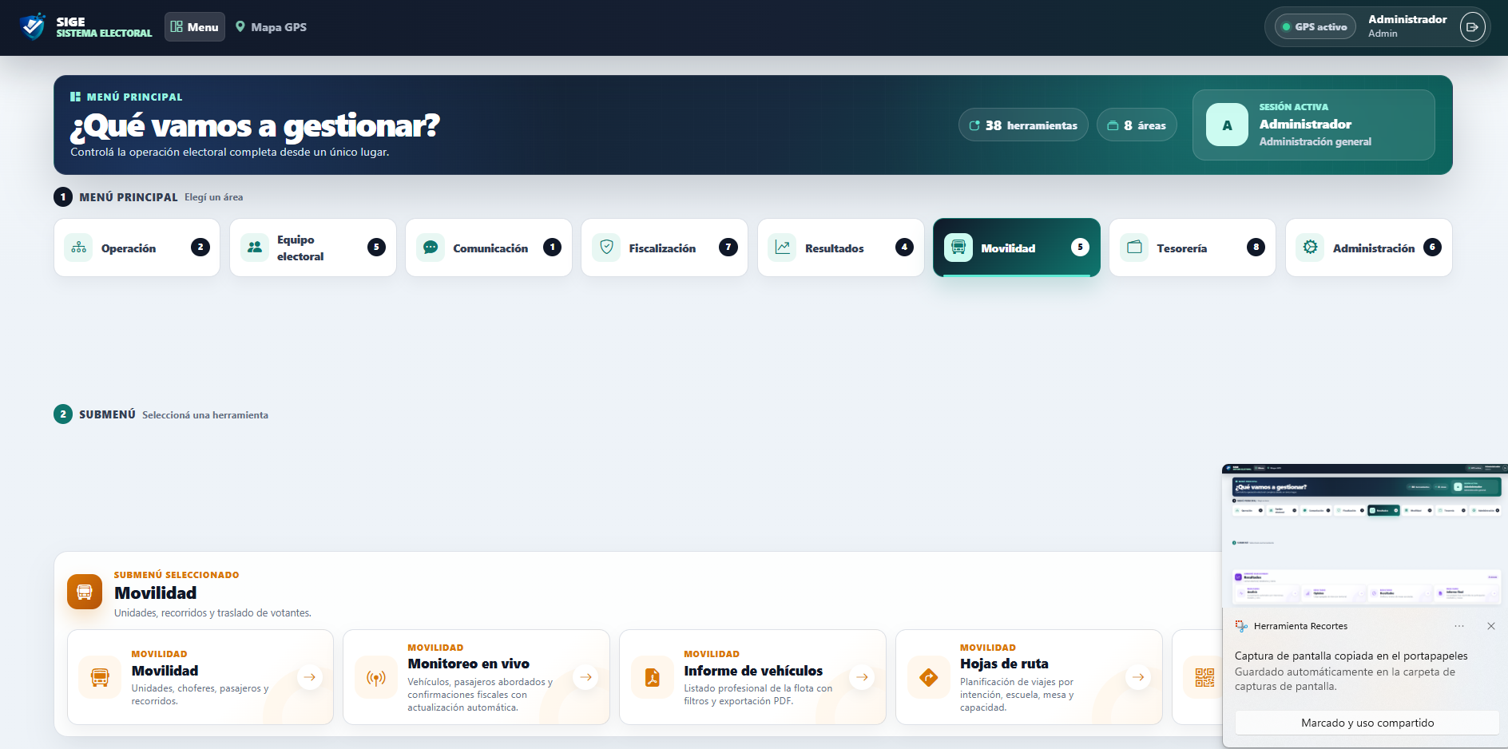Open more options in Herramienta Recortes notification
Viewport: 1508px width, 749px height.
click(x=1459, y=626)
